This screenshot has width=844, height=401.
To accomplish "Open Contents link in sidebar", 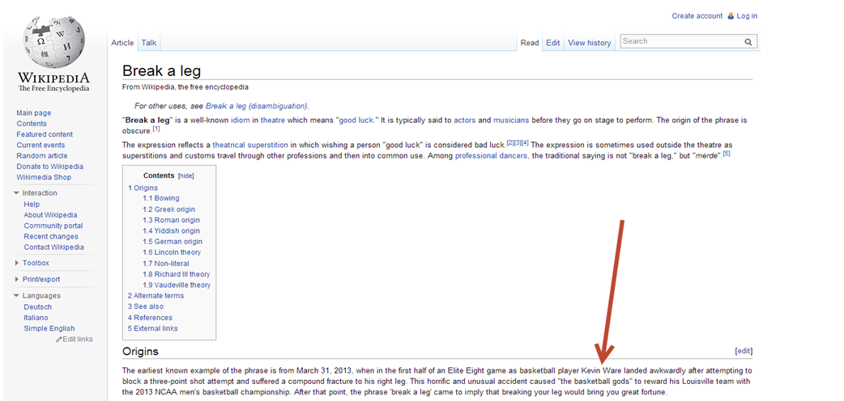I will tap(32, 124).
